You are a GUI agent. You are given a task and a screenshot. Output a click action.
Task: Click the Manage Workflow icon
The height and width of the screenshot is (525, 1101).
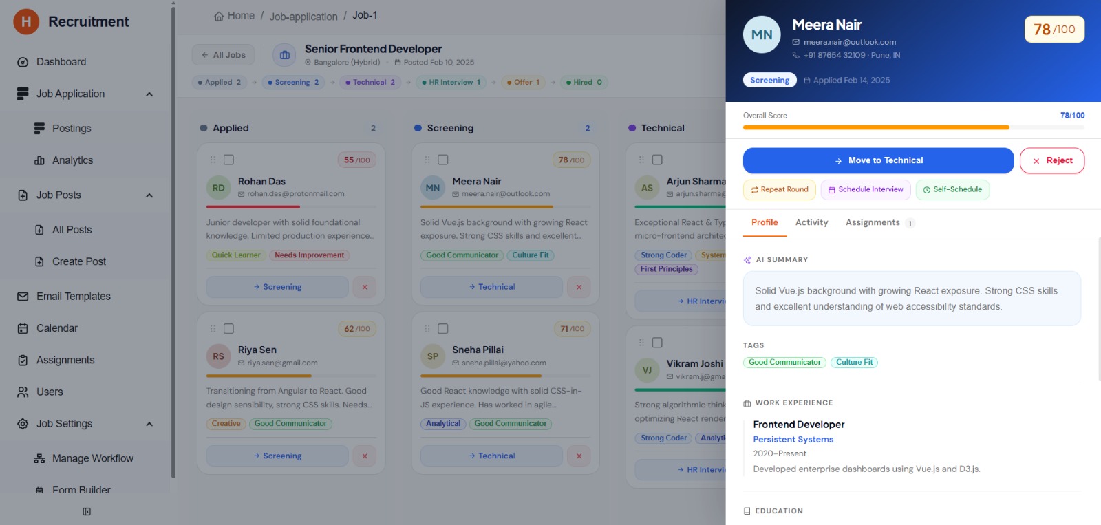click(39, 458)
